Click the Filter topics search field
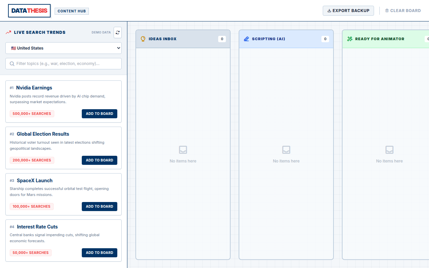The width and height of the screenshot is (429, 268). click(63, 64)
